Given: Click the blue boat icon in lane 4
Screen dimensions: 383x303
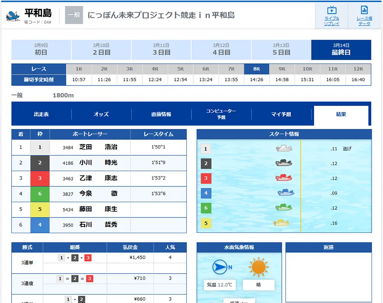Looking at the screenshot, I should click(x=286, y=193).
